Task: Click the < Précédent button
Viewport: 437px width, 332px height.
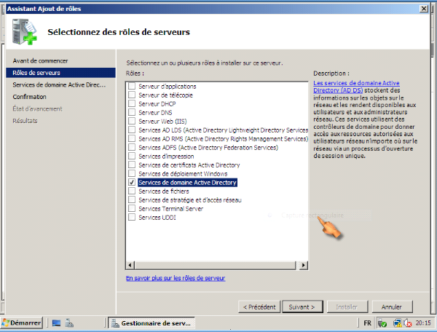Action: click(259, 307)
